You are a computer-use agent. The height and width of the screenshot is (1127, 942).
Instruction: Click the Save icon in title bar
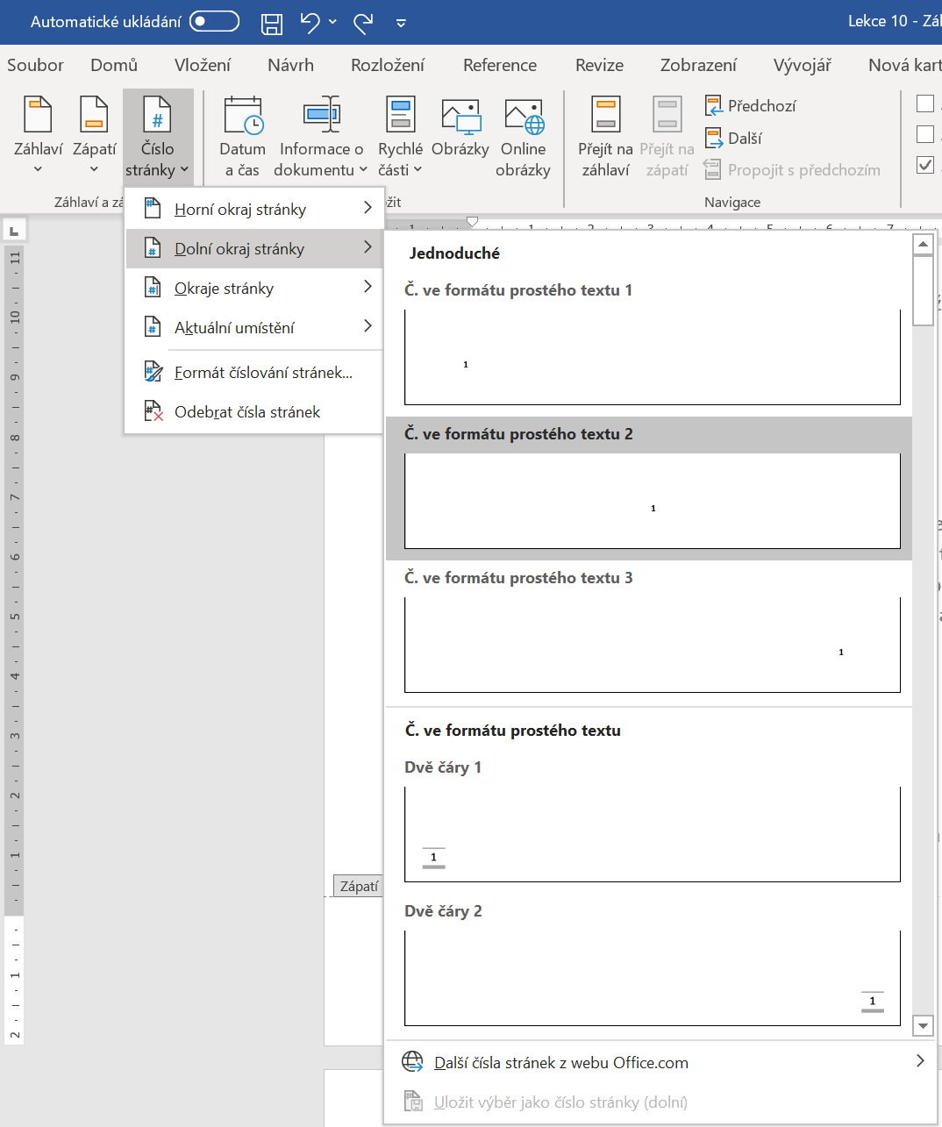click(272, 23)
